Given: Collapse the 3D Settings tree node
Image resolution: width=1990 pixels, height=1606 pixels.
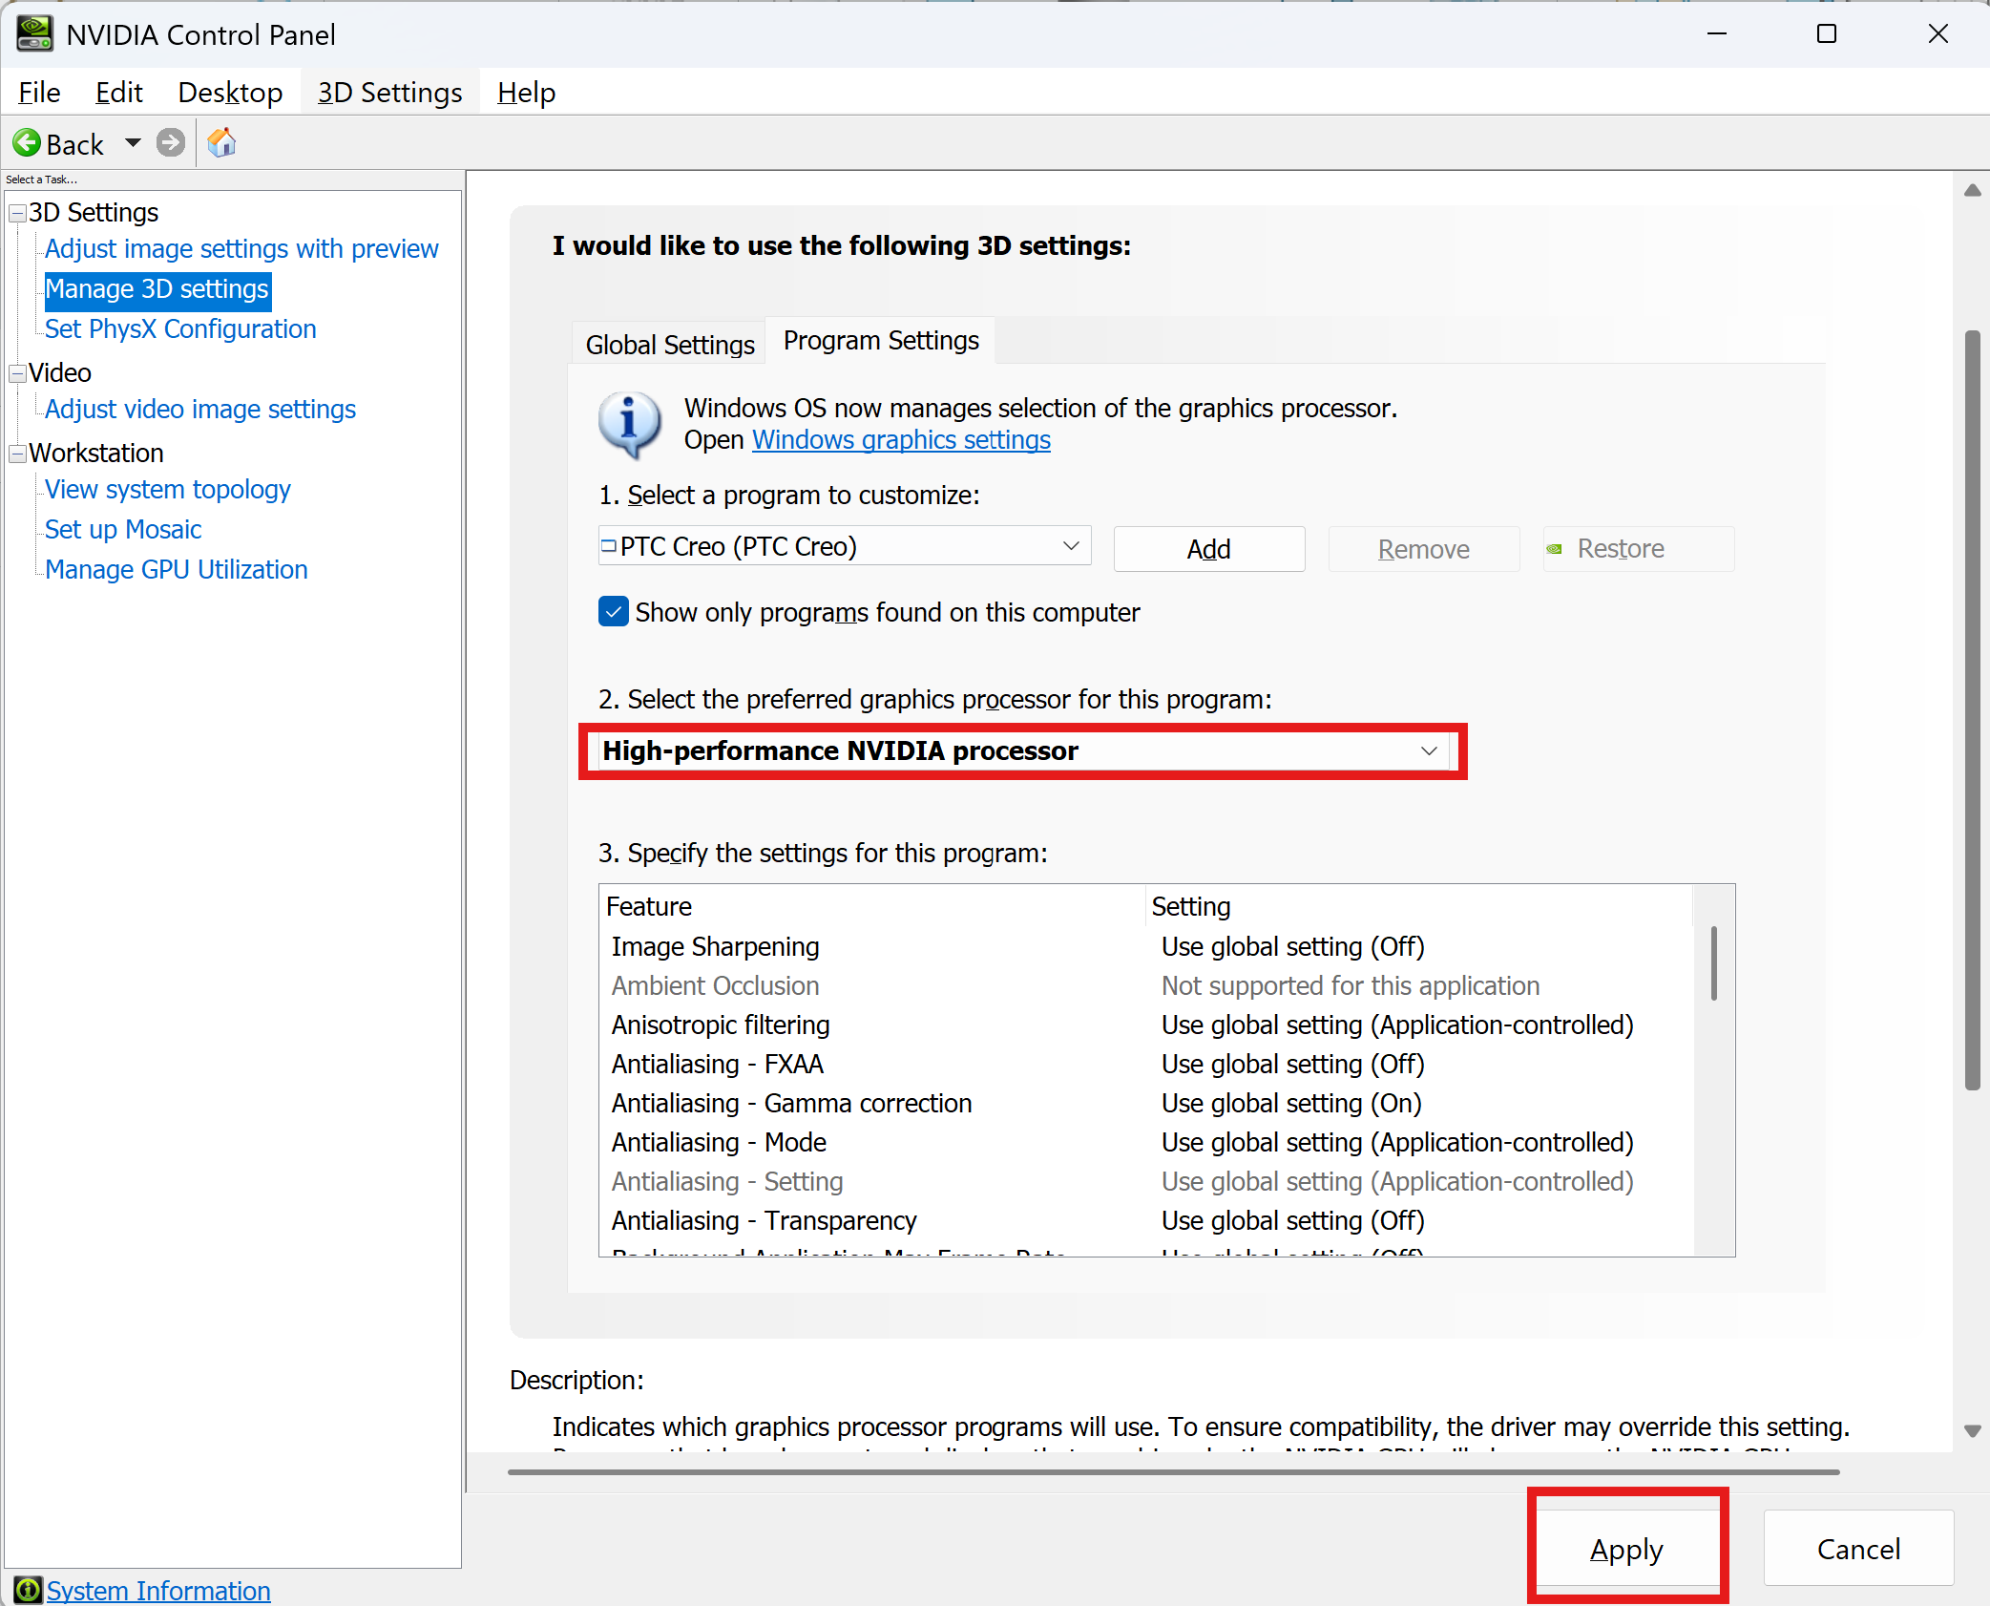Looking at the screenshot, I should click(17, 213).
